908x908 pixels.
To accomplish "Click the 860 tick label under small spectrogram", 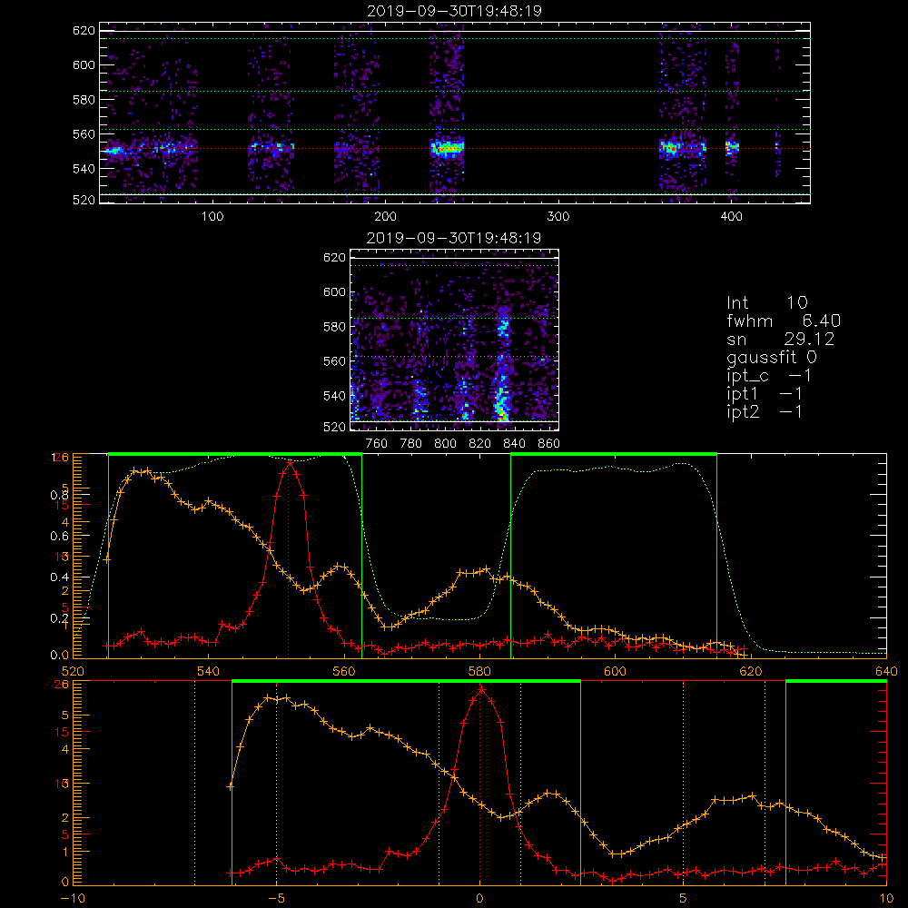I will tap(549, 444).
